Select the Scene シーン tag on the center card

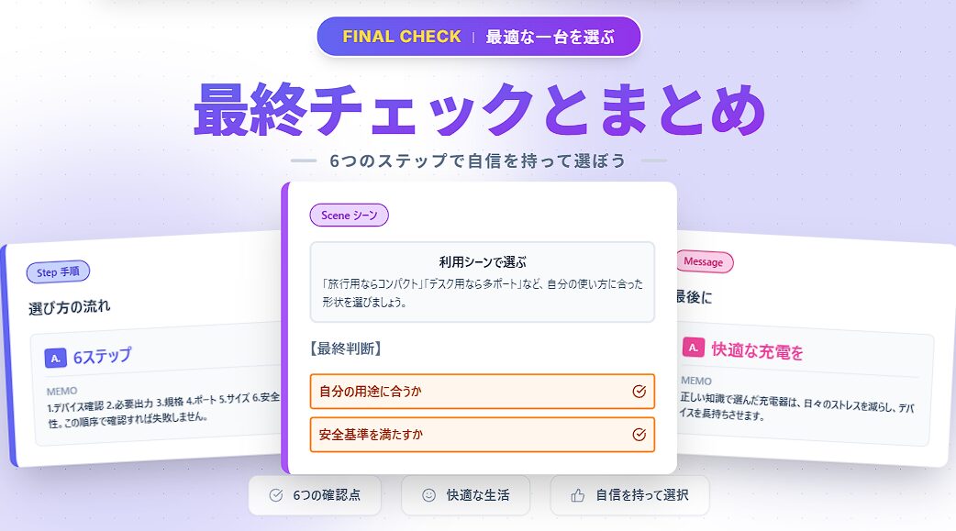click(x=350, y=215)
